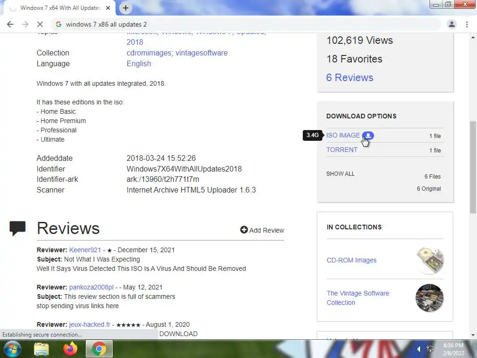
Task: Expand SHOW ALL download options
Action: [340, 174]
